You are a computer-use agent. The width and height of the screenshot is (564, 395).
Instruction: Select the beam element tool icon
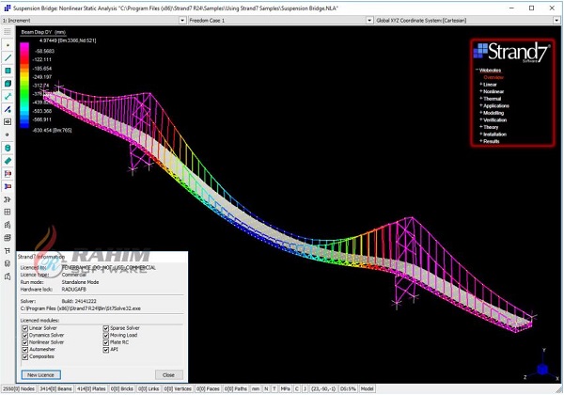tap(8, 57)
